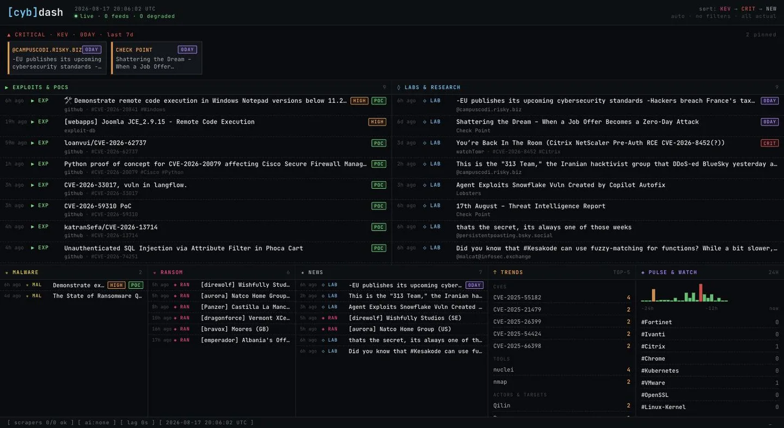
Task: Click the up-arrow icon beside TRENDS
Action: click(x=495, y=272)
